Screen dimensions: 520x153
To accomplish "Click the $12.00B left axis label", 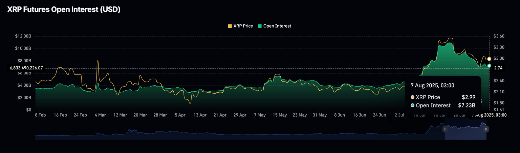I will pos(23,36).
